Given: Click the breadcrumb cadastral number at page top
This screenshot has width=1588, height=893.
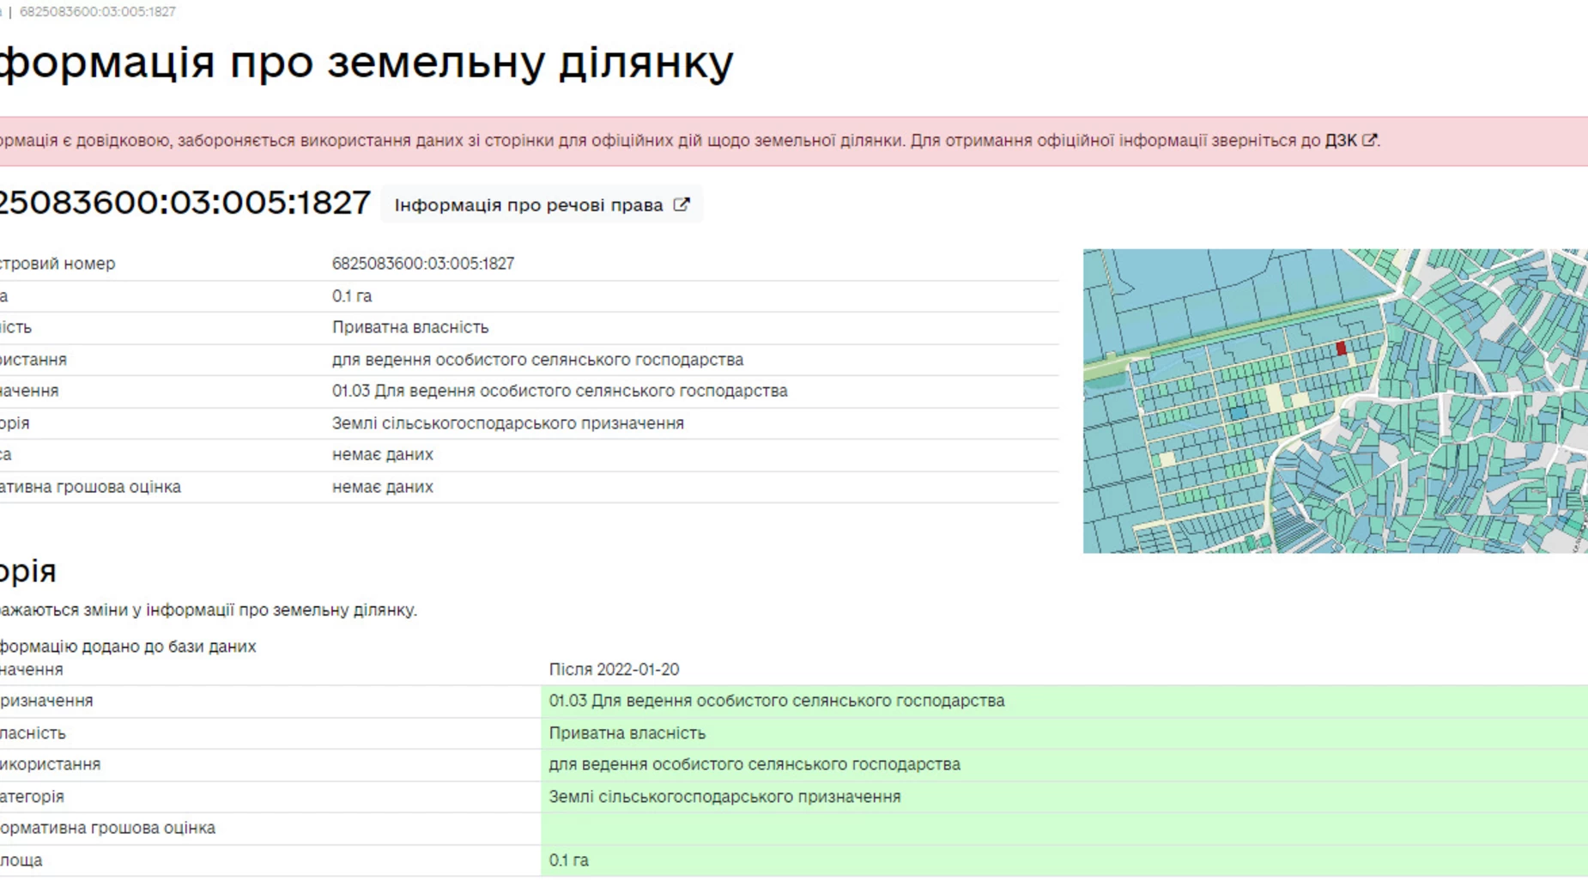Looking at the screenshot, I should coord(97,11).
